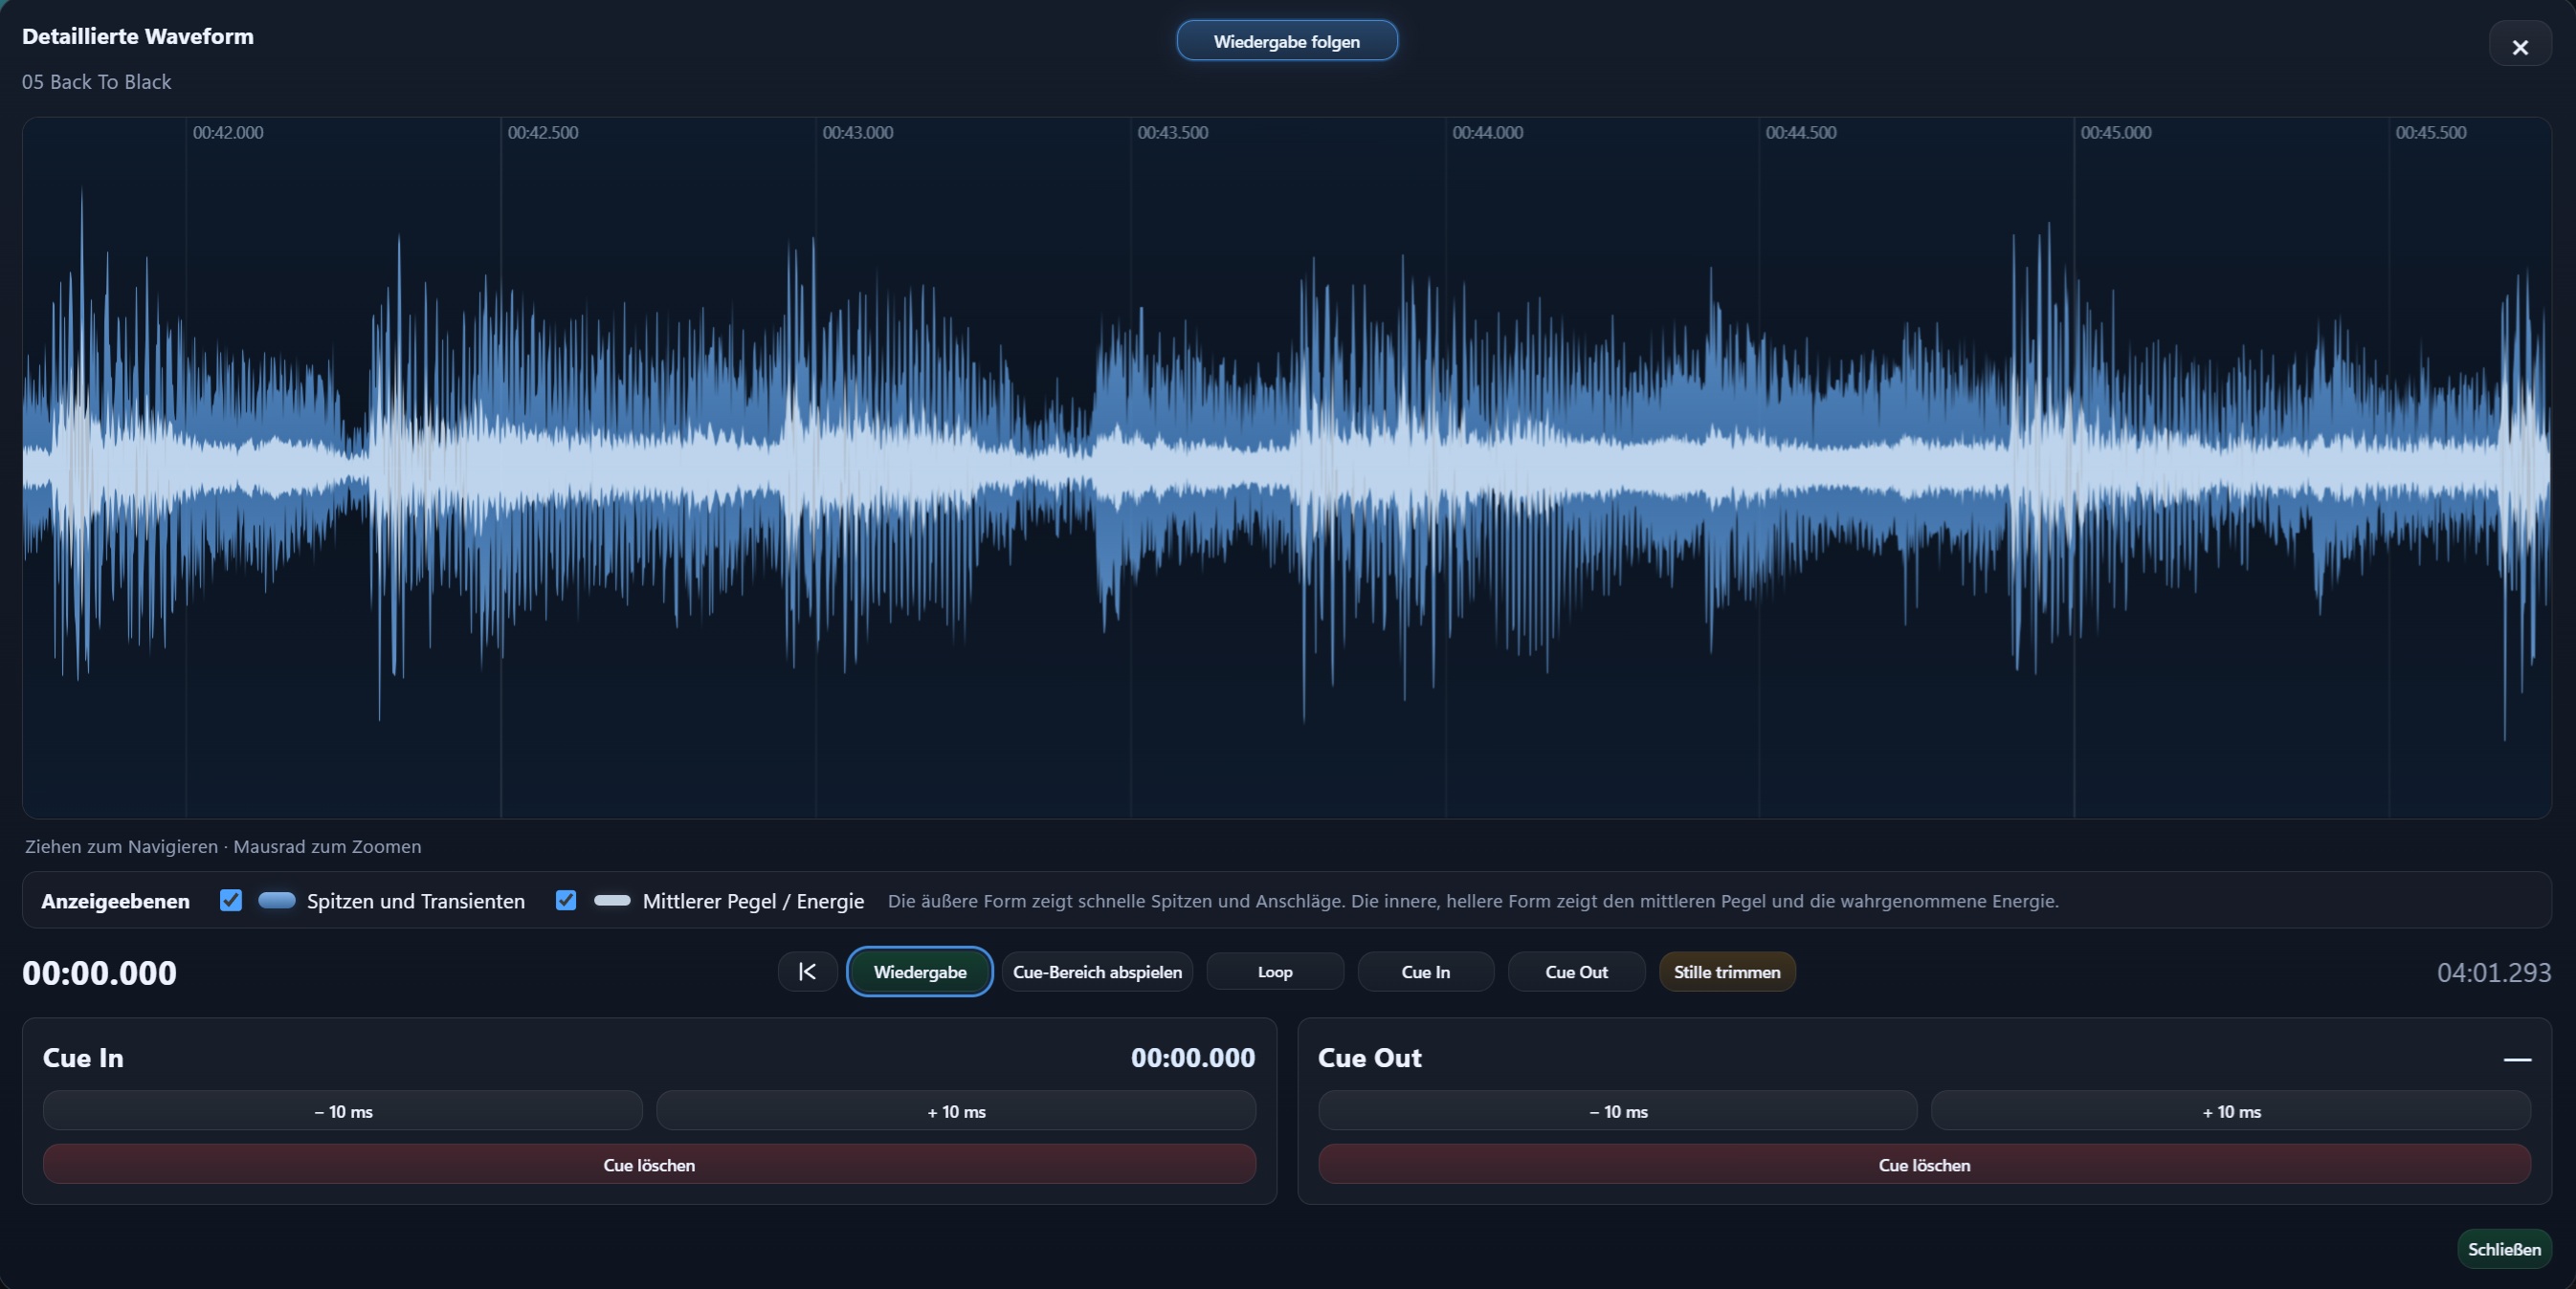This screenshot has height=1289, width=2576.
Task: Click the 00:42.000 timeline marker
Action: 228,132
